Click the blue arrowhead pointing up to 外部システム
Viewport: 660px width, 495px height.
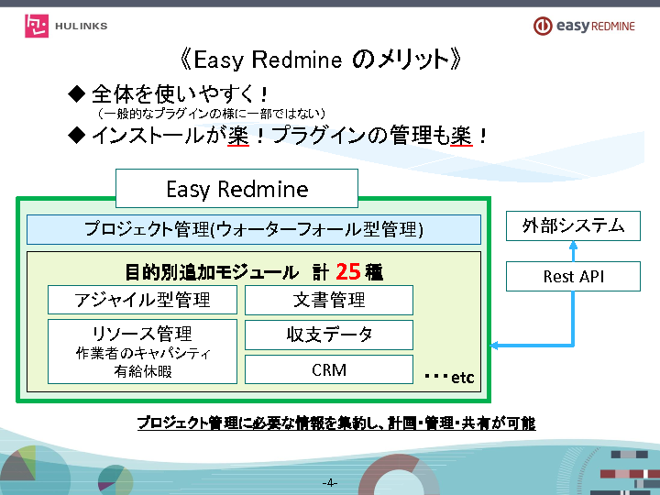573,245
